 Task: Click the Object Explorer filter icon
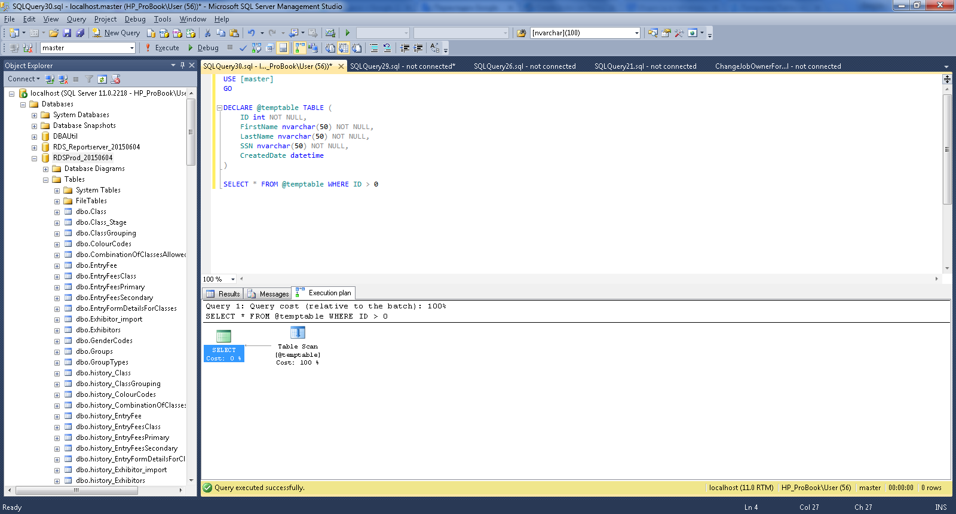(x=89, y=79)
